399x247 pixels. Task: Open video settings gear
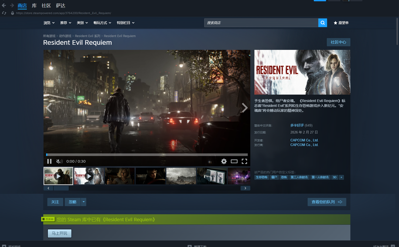coord(224,161)
